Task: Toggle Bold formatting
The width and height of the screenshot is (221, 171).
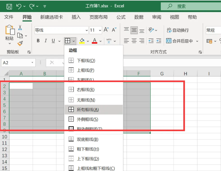Action: (x=38, y=41)
